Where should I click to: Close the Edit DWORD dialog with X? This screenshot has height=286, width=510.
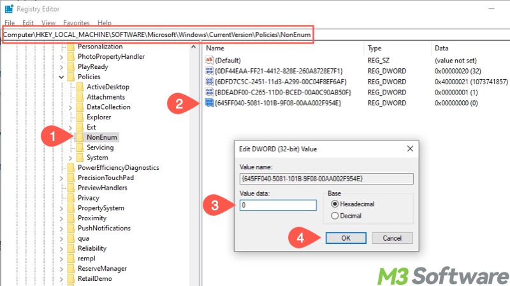click(x=408, y=149)
